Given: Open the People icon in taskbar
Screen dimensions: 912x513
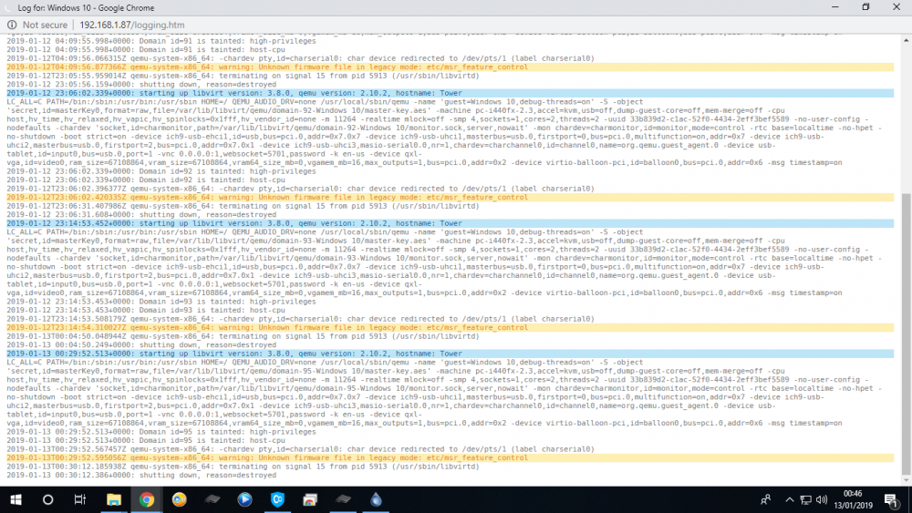Looking at the screenshot, I should pyautogui.click(x=766, y=499).
